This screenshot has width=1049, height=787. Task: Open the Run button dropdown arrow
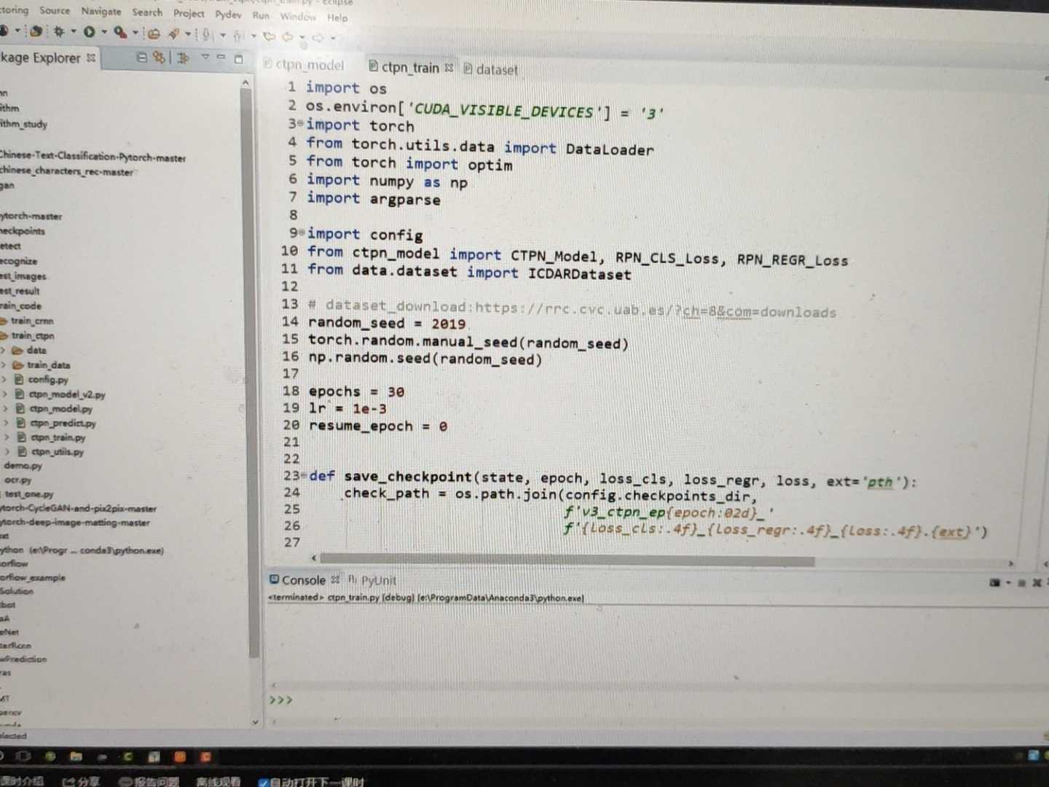(x=103, y=31)
